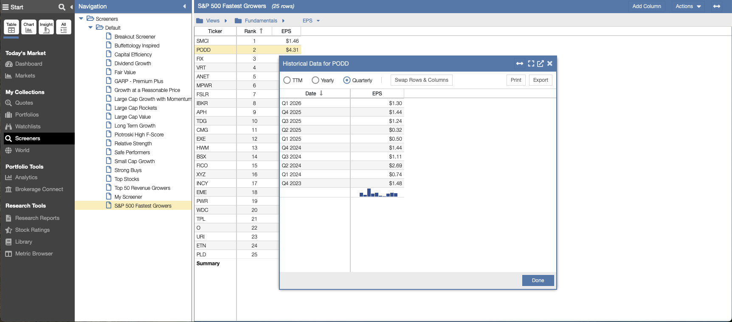Click Swap Rows & Columns button
The height and width of the screenshot is (322, 732).
422,80
